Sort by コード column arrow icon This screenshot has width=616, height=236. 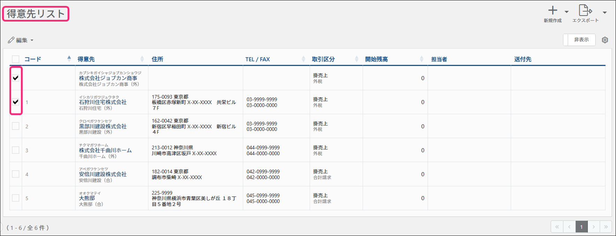[69, 59]
